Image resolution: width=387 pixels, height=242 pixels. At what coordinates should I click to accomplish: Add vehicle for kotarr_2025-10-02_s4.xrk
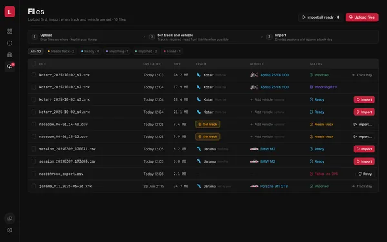267,112
